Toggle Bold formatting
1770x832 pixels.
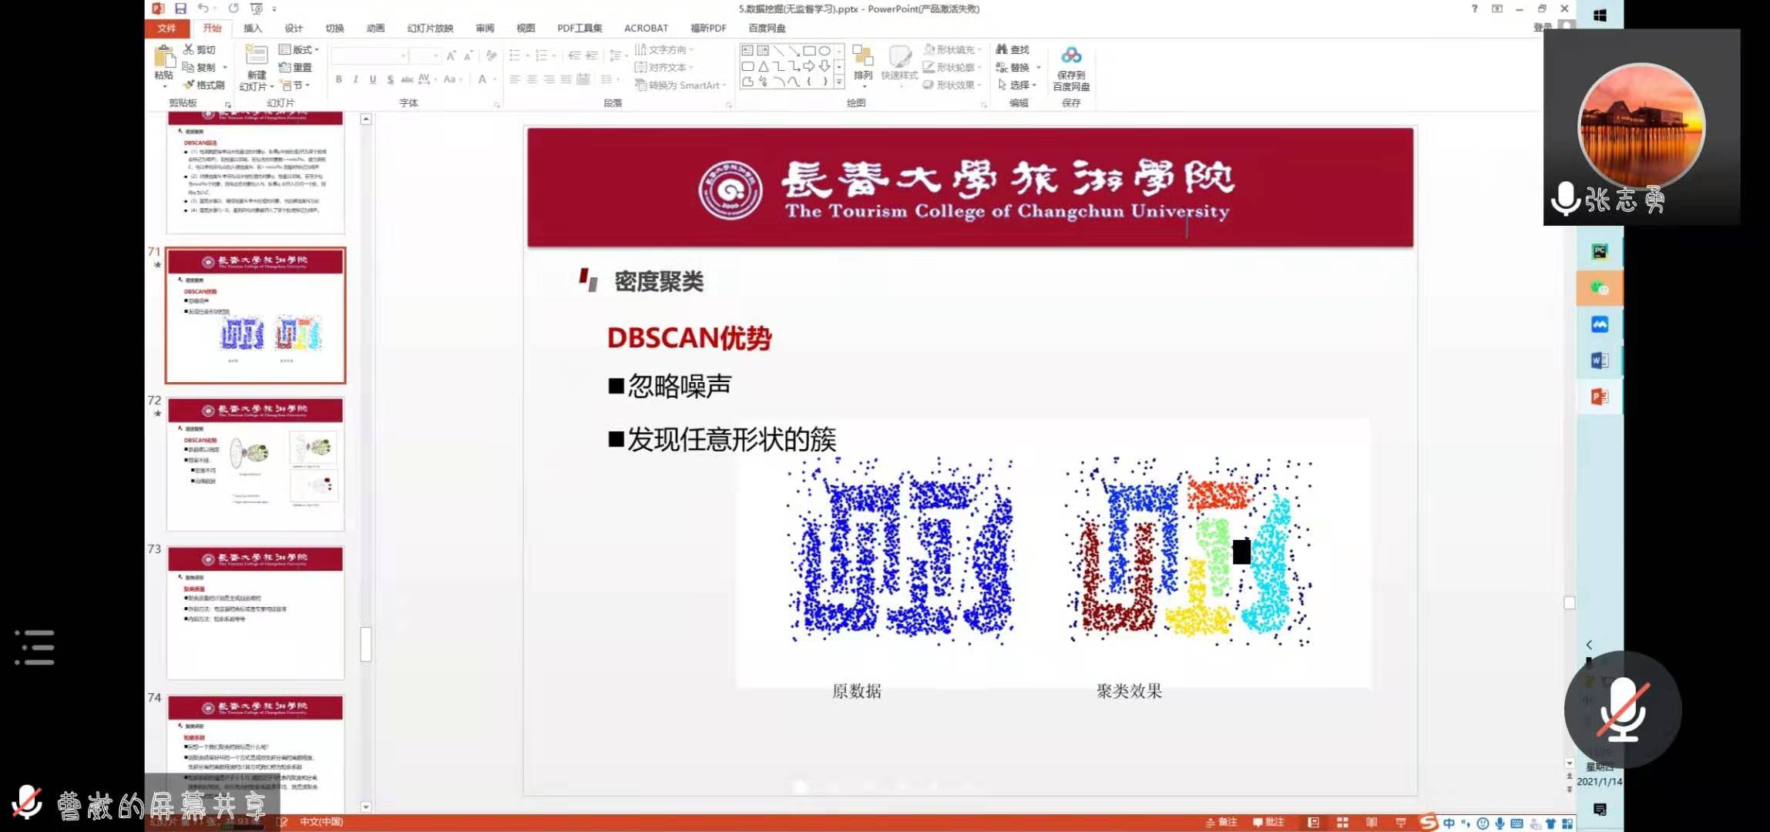point(339,79)
